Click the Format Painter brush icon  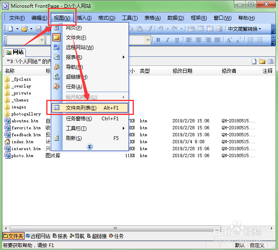(x=149, y=29)
